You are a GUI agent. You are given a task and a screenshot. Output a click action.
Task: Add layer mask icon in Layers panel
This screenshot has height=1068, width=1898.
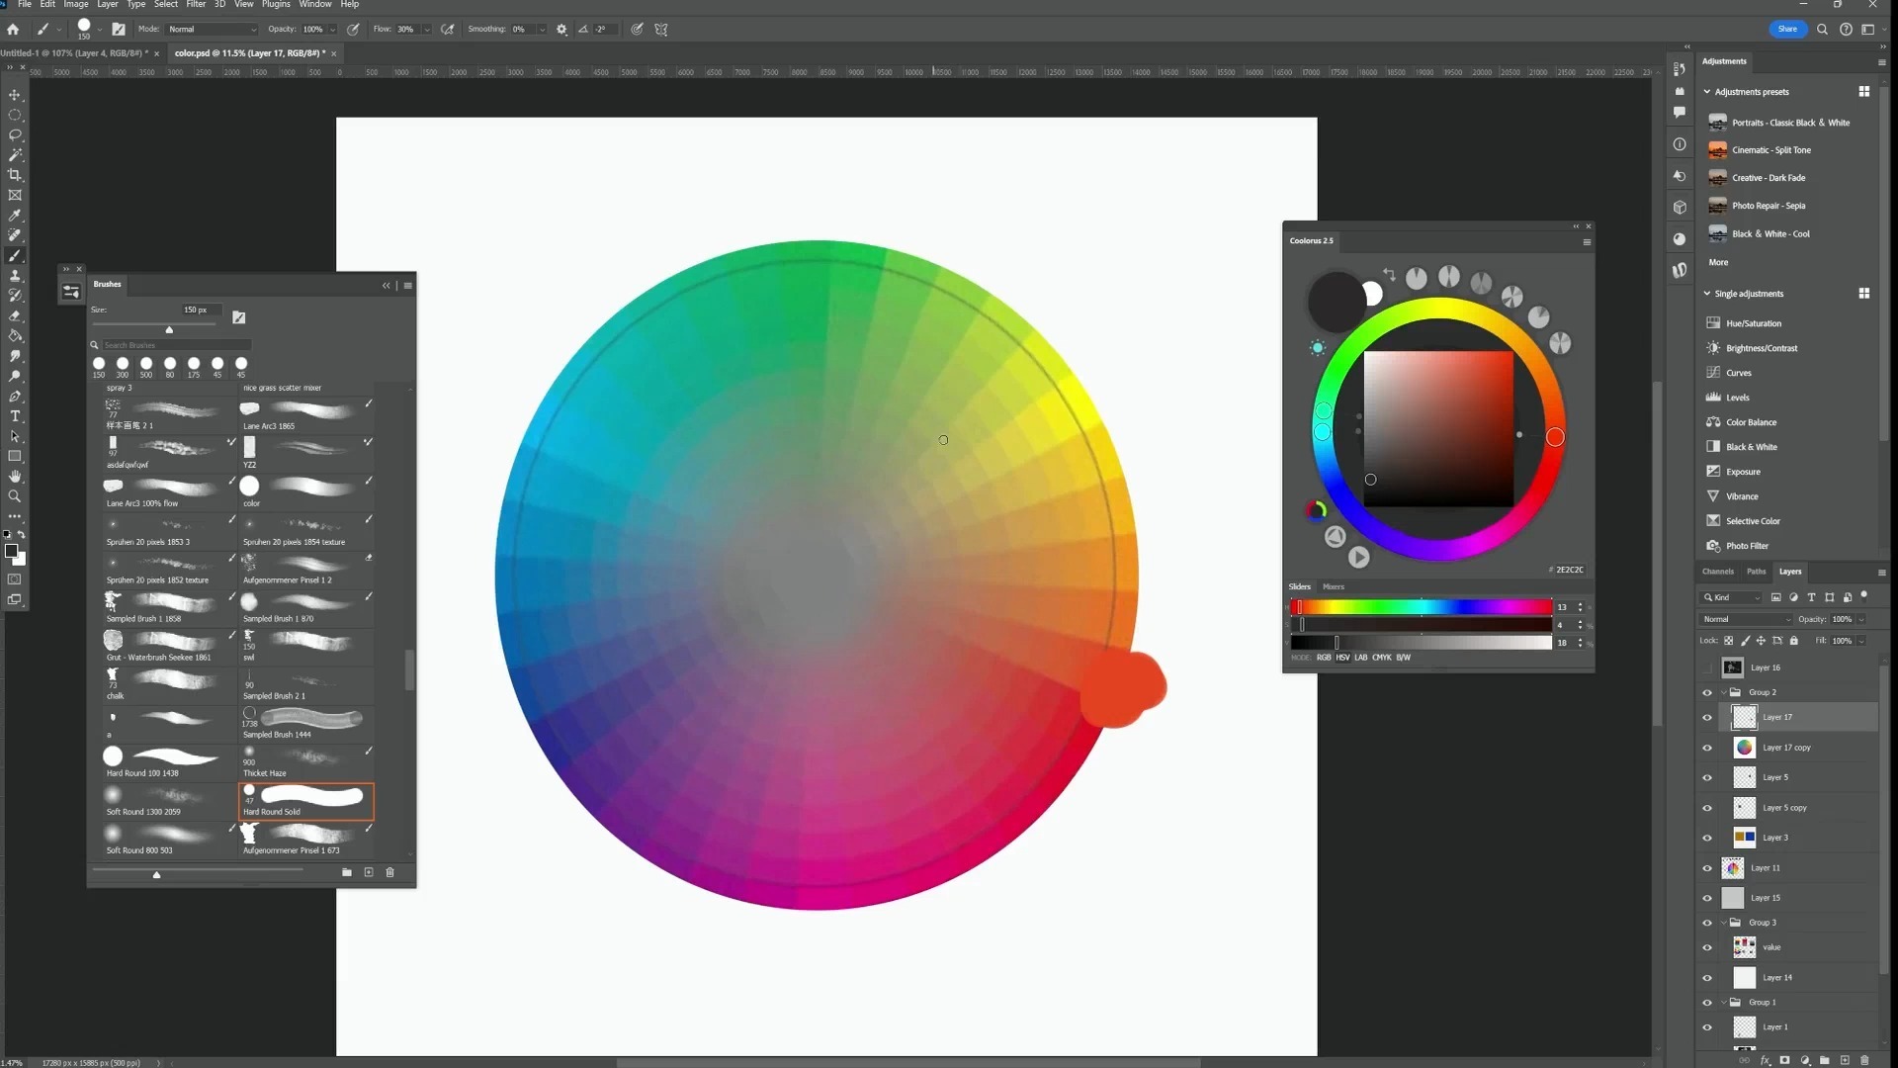pyautogui.click(x=1785, y=1060)
